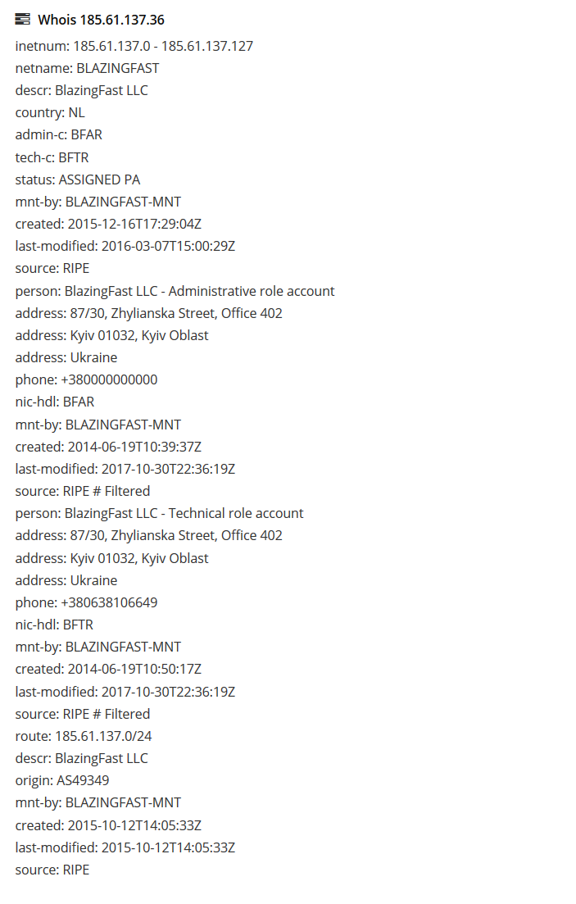This screenshot has height=904, width=576.
Task: Click the country NL line
Action: tap(50, 112)
